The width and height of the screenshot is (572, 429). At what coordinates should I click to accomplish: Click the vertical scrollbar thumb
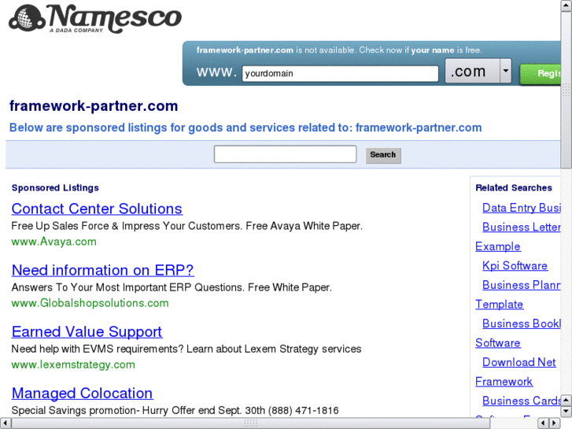(x=566, y=89)
